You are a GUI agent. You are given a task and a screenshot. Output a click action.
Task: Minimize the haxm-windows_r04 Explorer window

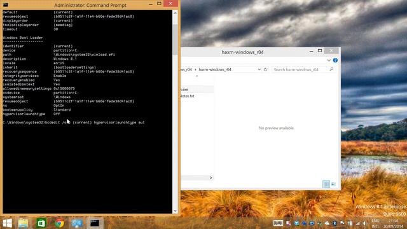tap(311, 52)
